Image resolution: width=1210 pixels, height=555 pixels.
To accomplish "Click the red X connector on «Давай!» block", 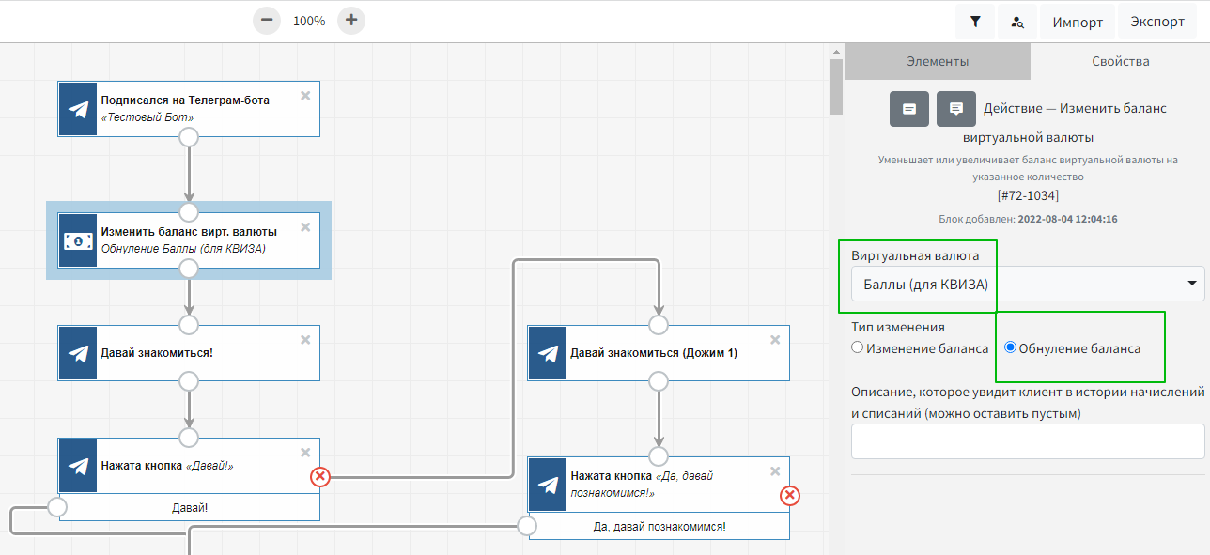I will pos(320,477).
